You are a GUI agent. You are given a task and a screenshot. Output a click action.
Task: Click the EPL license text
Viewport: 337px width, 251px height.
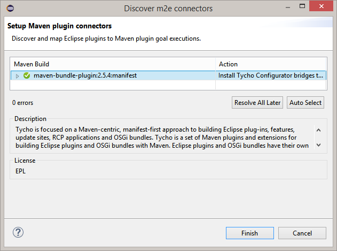(20, 171)
